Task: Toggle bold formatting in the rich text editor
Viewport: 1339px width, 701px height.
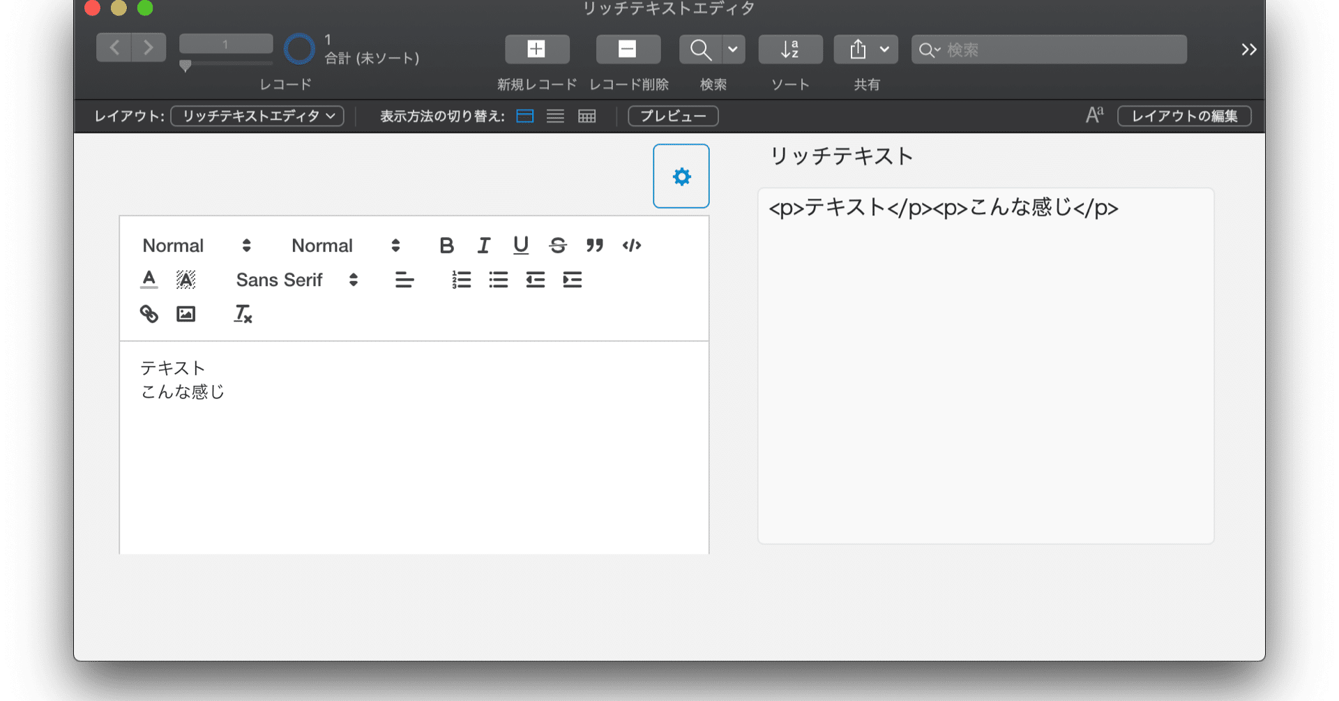Action: click(446, 246)
